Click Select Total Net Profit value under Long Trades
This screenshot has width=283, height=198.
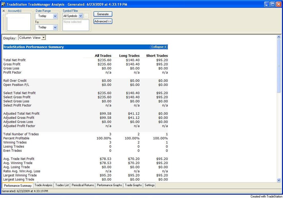point(133,93)
